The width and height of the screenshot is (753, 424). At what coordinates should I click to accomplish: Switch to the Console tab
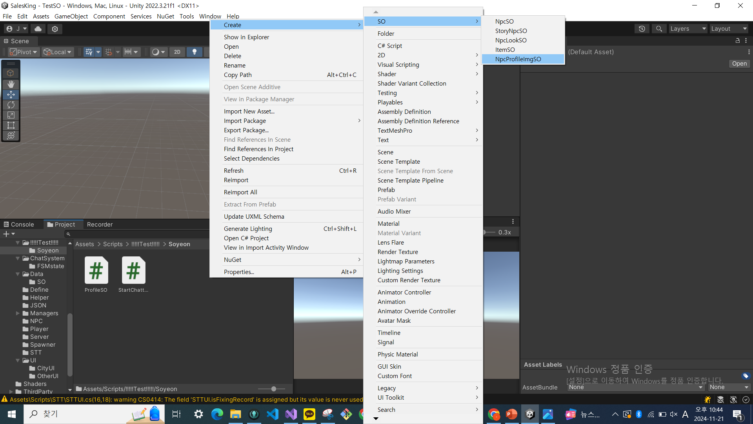click(x=19, y=224)
